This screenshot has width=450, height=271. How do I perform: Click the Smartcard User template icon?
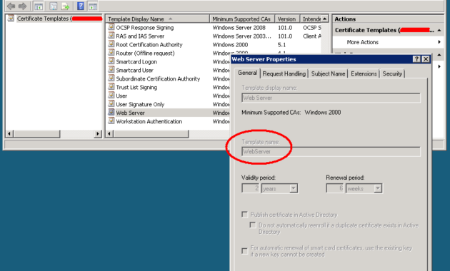(111, 70)
